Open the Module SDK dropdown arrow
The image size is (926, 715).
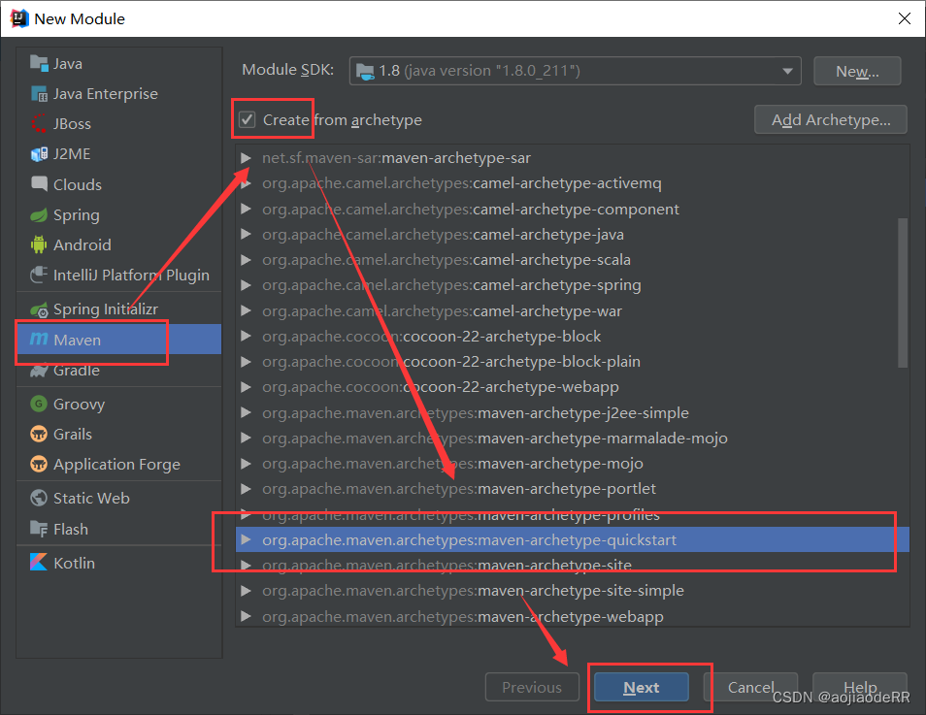point(787,71)
